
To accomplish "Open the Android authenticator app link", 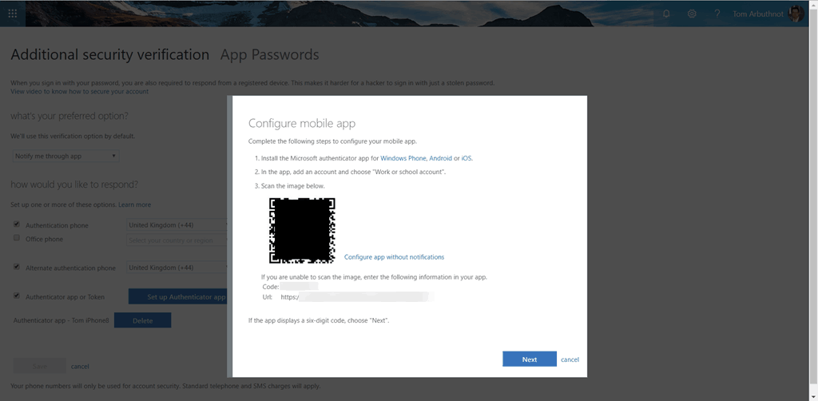I will pos(440,158).
